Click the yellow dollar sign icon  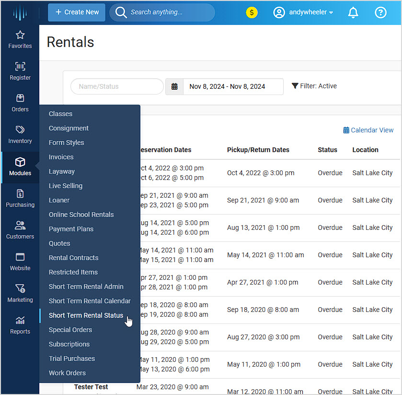coord(252,12)
